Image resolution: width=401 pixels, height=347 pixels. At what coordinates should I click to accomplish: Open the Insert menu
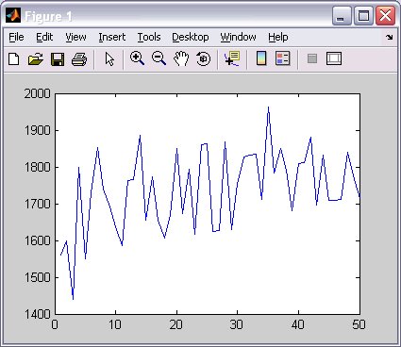pyautogui.click(x=112, y=37)
